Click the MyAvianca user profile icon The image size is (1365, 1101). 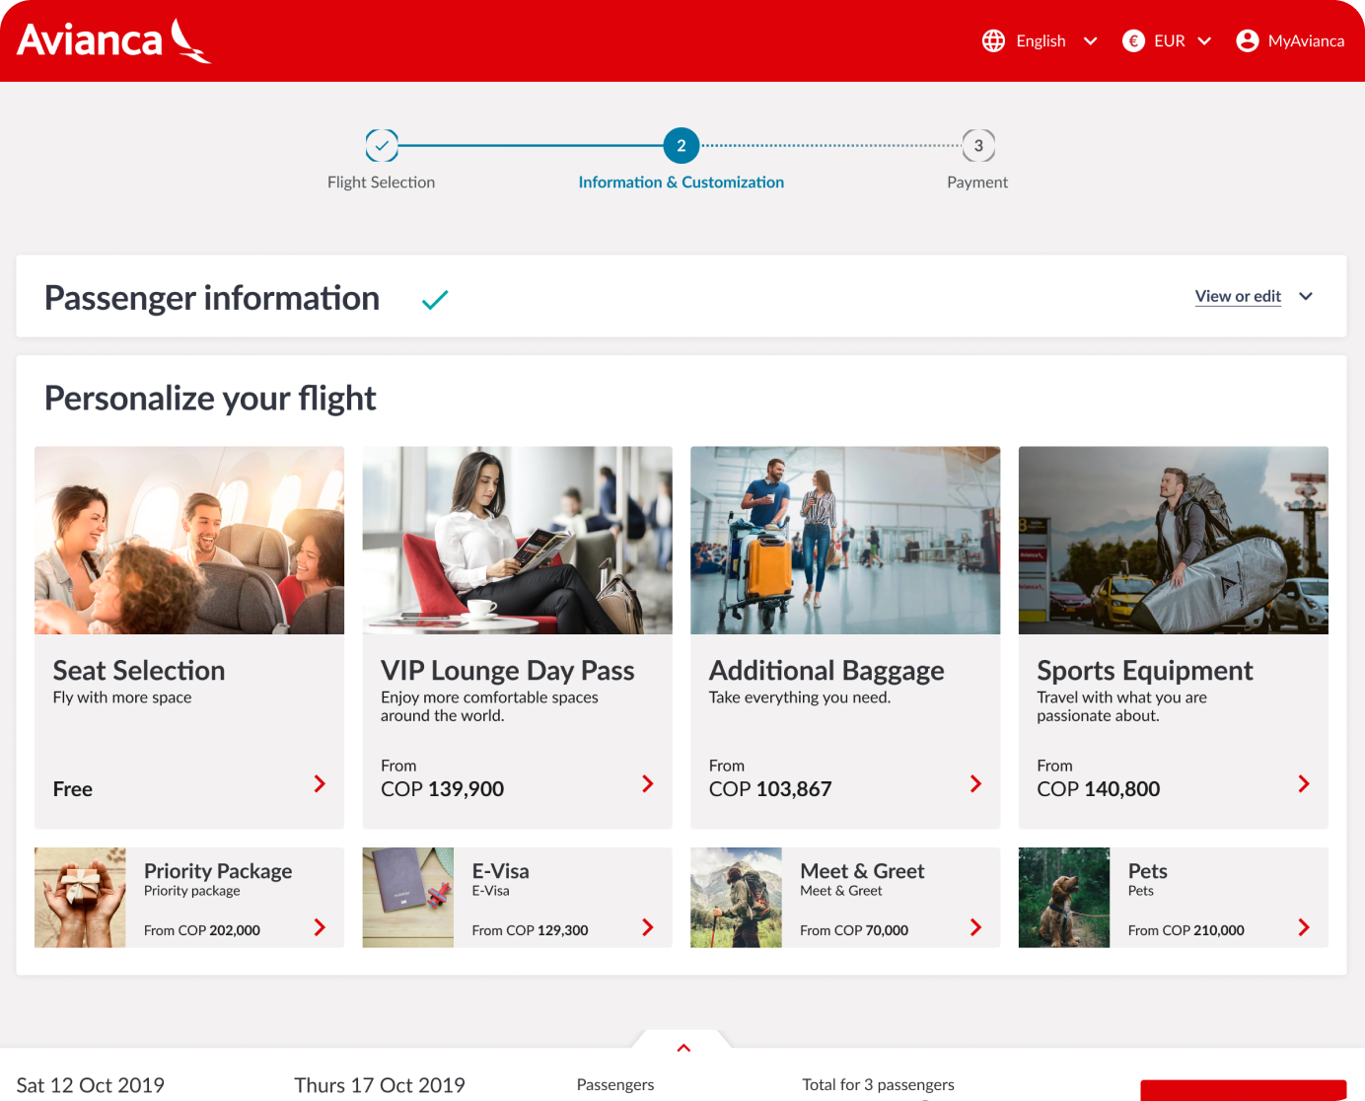1248,40
